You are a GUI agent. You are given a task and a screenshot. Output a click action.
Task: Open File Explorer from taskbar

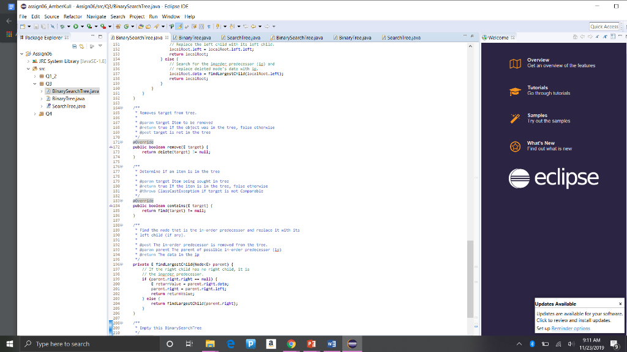click(x=210, y=343)
